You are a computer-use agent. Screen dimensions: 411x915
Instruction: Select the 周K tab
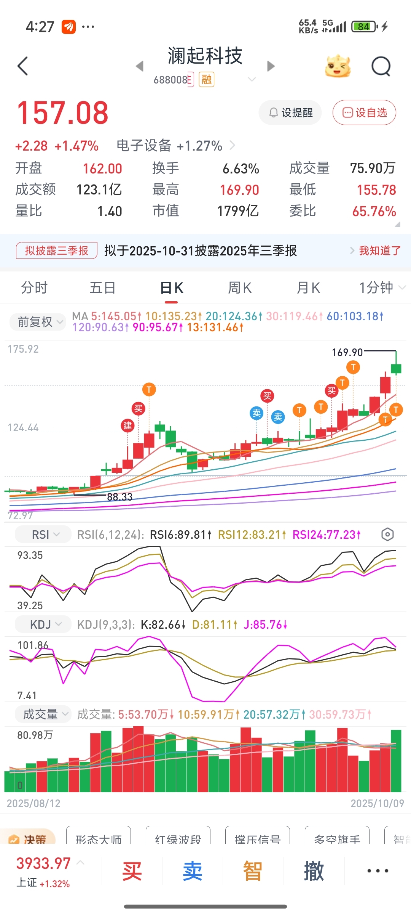coord(240,287)
